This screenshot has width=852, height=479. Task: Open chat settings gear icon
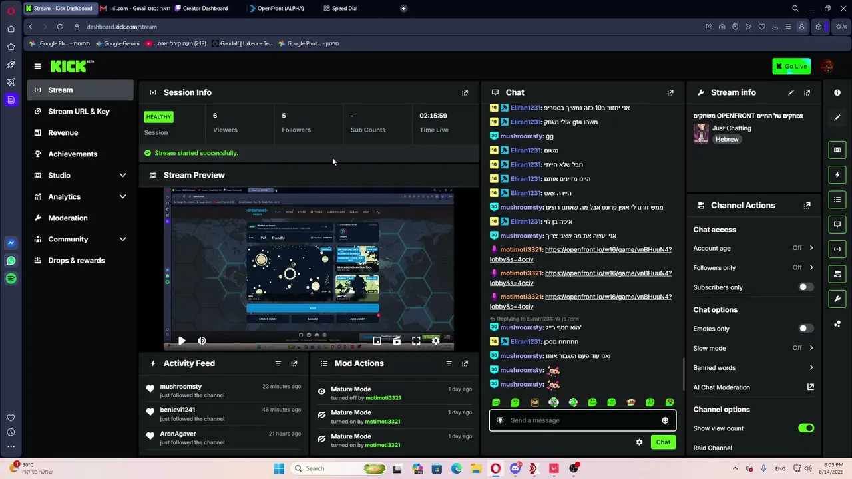click(639, 442)
